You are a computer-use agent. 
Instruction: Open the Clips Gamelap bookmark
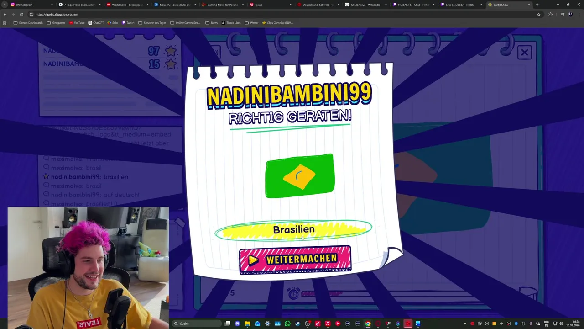pyautogui.click(x=277, y=22)
